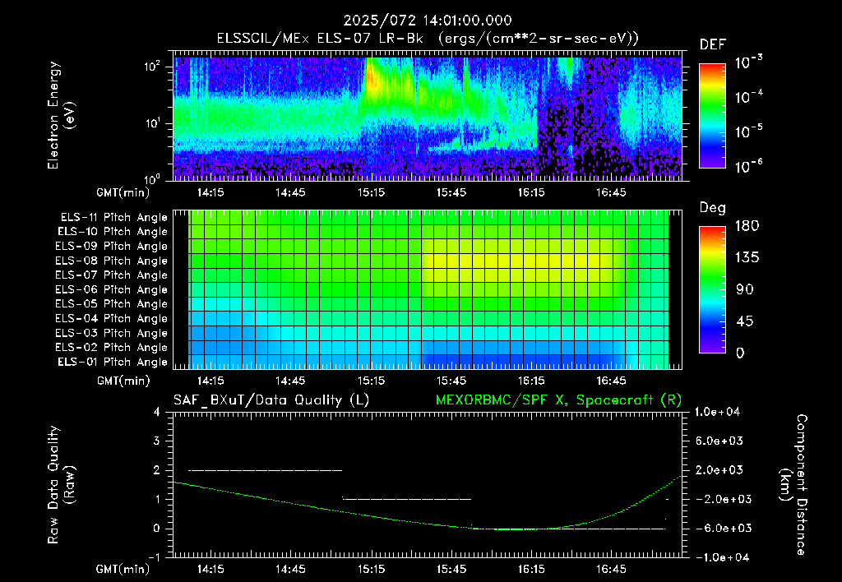Click the 'ELS-05 Pitch Angle' row label
The image size is (842, 582).
[112, 304]
